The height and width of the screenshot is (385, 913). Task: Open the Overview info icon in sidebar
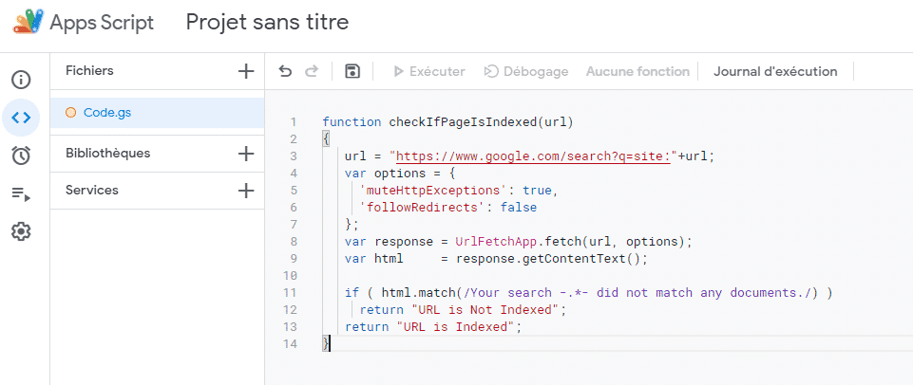point(21,80)
